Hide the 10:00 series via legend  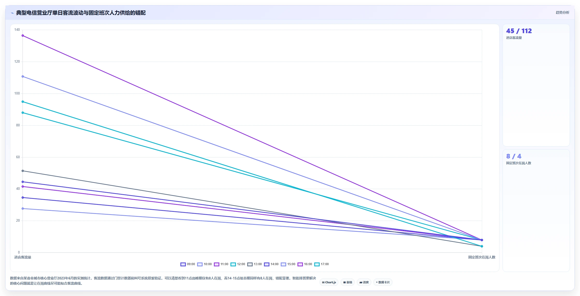(x=205, y=264)
